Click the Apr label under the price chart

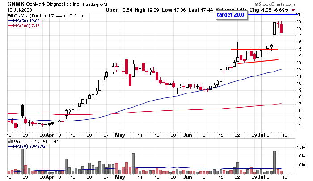click(x=50, y=135)
